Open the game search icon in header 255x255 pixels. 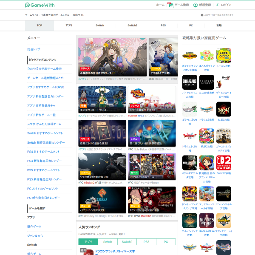[170, 5]
